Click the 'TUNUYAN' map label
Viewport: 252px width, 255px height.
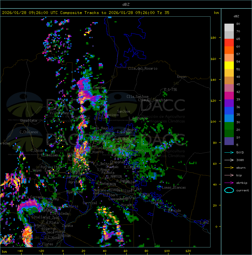[x=64, y=236]
